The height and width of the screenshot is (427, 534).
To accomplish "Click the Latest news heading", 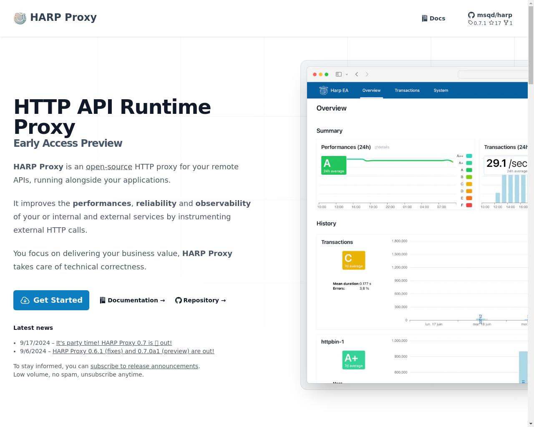I will [x=33, y=328].
